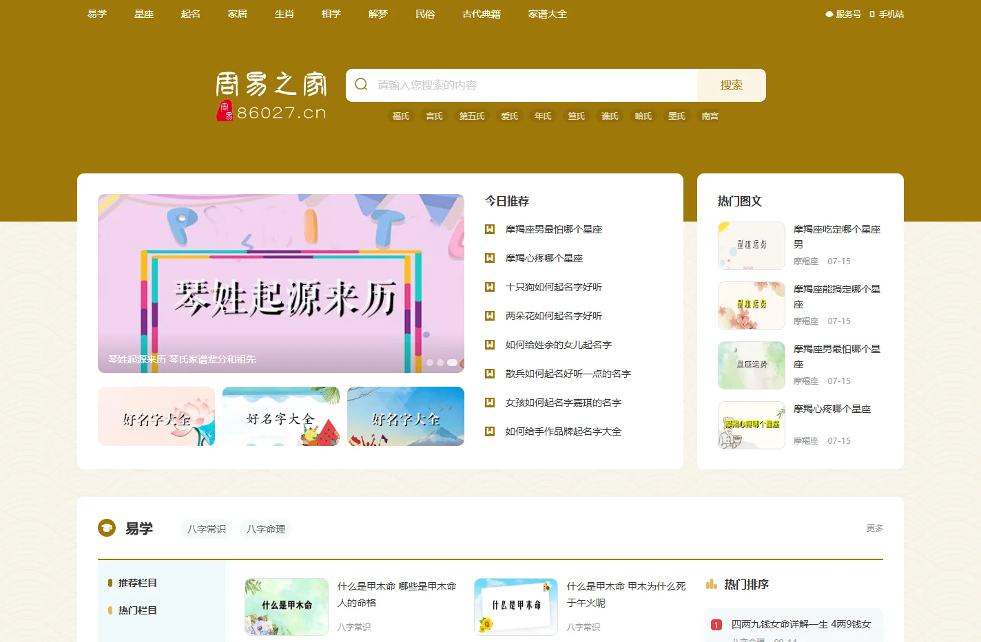The image size is (981, 642).
Task: Click the red rank 1 badge
Action: point(716,625)
